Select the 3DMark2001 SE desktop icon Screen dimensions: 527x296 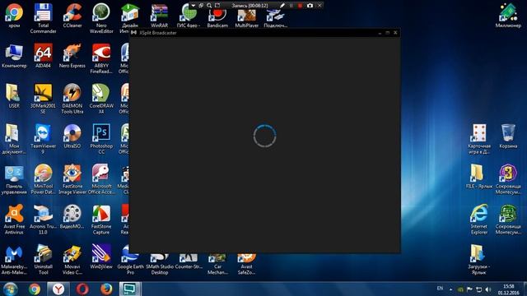(x=43, y=99)
